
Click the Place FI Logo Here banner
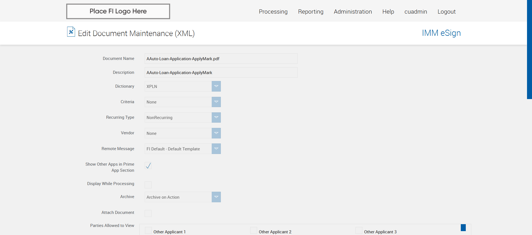coord(118,11)
